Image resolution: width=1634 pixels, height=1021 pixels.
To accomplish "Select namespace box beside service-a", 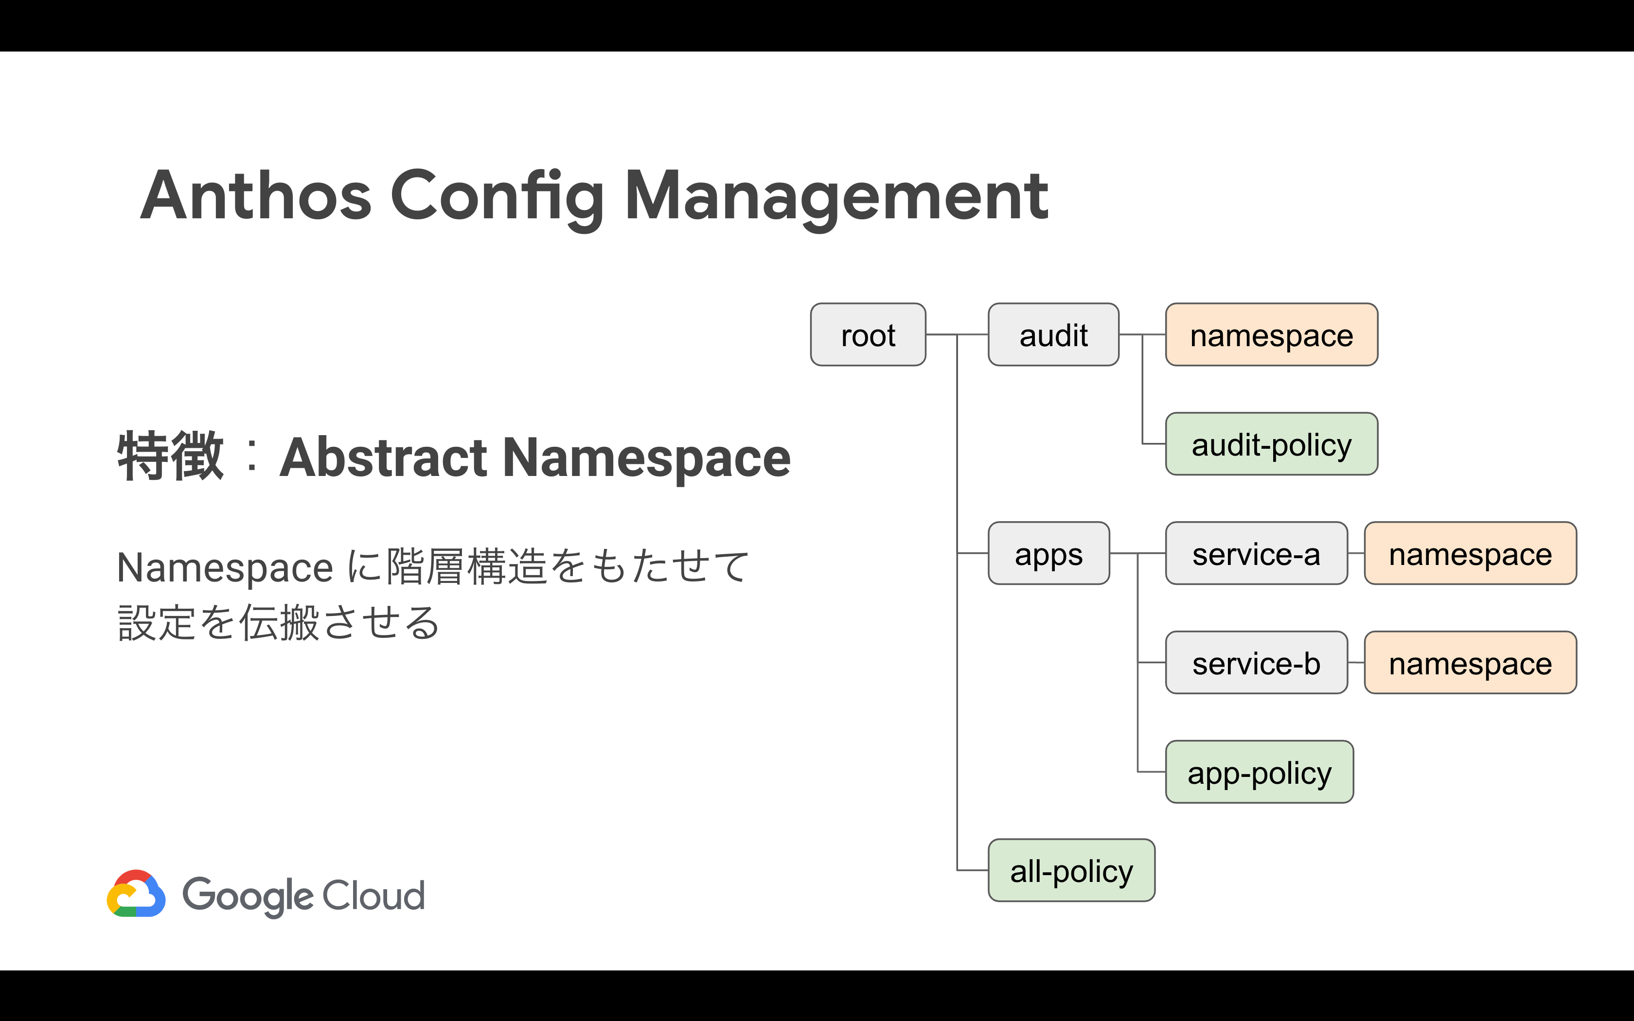I will click(x=1470, y=554).
